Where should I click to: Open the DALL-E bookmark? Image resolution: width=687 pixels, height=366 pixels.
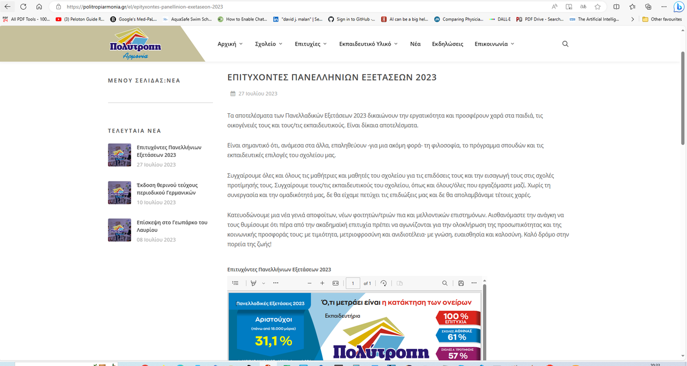click(500, 19)
